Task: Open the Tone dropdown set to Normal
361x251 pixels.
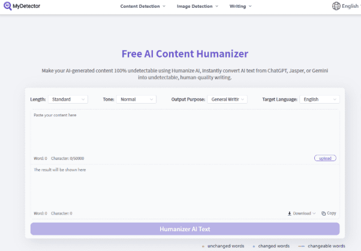Action: click(x=137, y=99)
